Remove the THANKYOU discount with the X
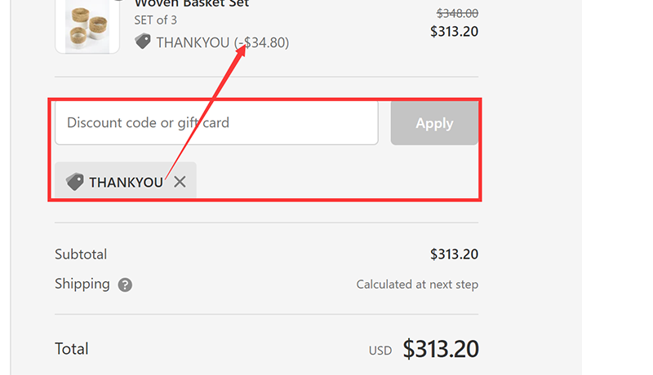The height and width of the screenshot is (375, 653). coord(180,182)
